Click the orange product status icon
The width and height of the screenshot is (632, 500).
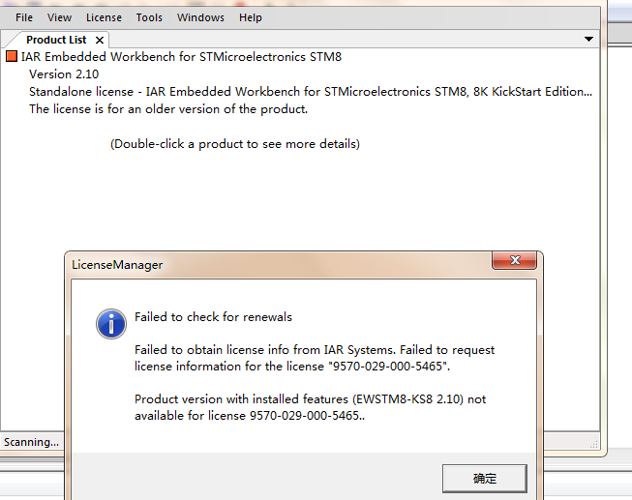tap(12, 56)
